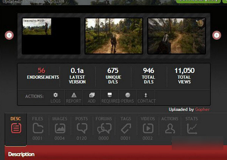Open the STATS chart tab
This screenshot has height=160, width=227.
click(192, 126)
